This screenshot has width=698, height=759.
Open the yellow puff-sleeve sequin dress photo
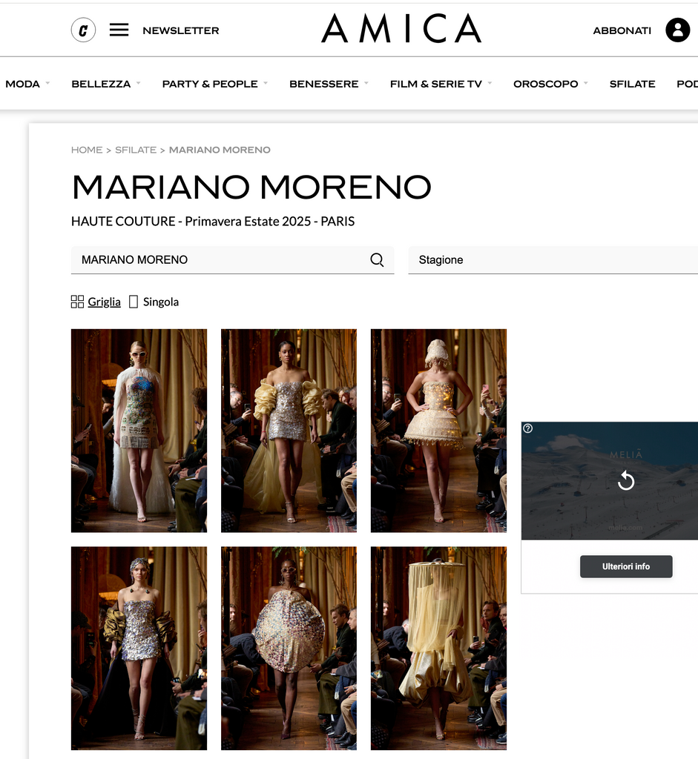[x=289, y=431]
